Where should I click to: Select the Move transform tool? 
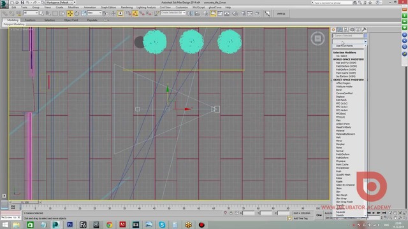[x=70, y=13]
